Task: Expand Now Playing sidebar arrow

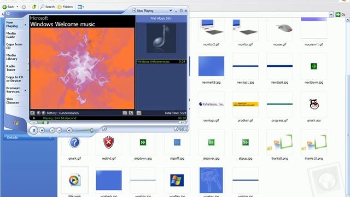Action: 25,25
